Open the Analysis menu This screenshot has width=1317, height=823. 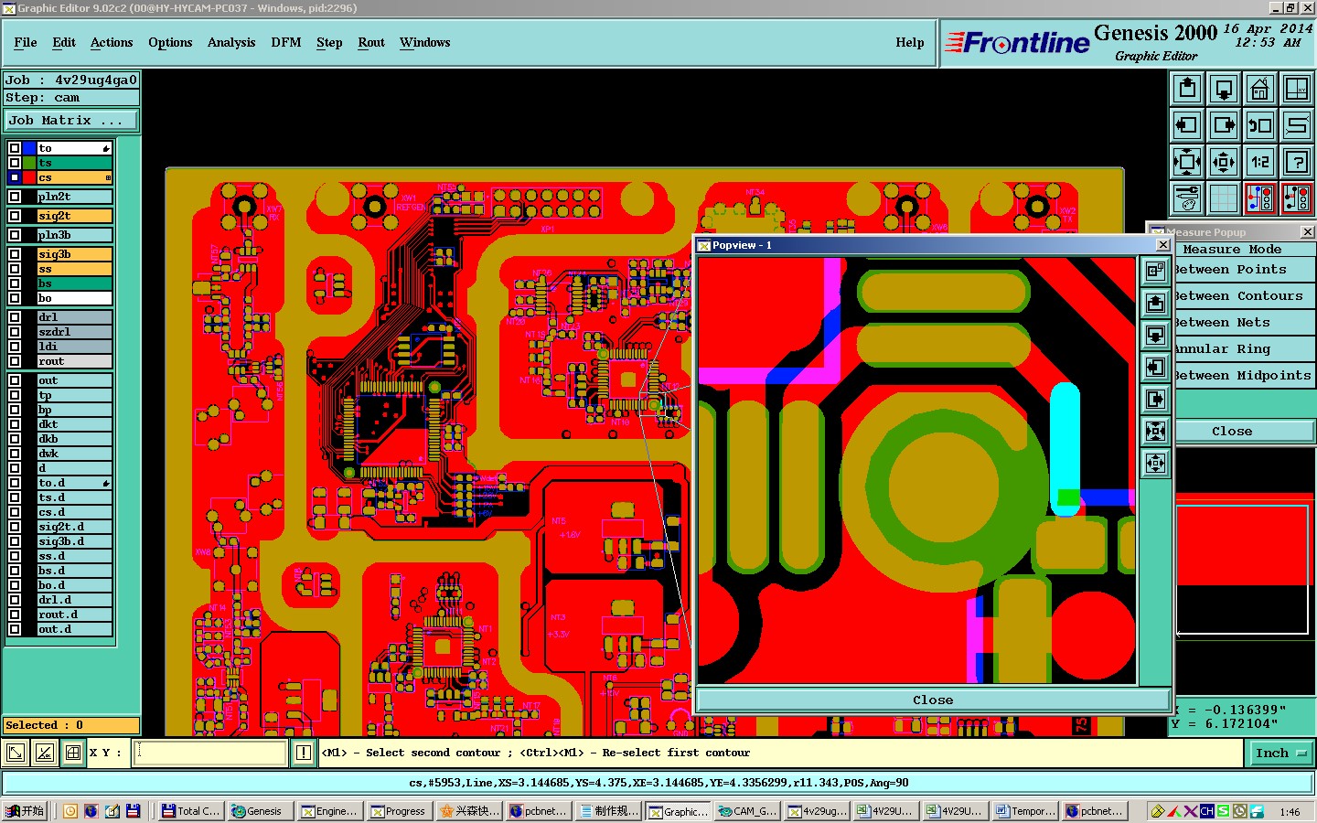[231, 42]
